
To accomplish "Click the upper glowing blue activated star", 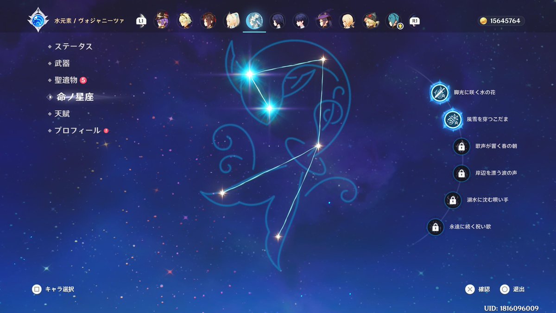I will pyautogui.click(x=249, y=74).
